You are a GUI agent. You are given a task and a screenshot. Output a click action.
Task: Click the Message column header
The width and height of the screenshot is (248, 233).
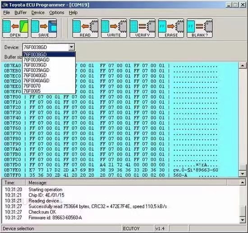tap(126, 183)
